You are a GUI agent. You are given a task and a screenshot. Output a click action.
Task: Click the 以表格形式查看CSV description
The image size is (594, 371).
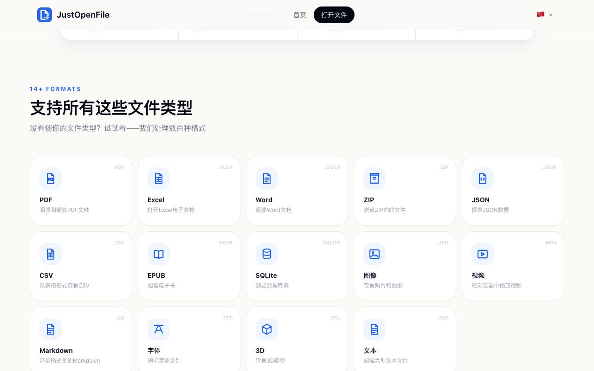click(65, 286)
